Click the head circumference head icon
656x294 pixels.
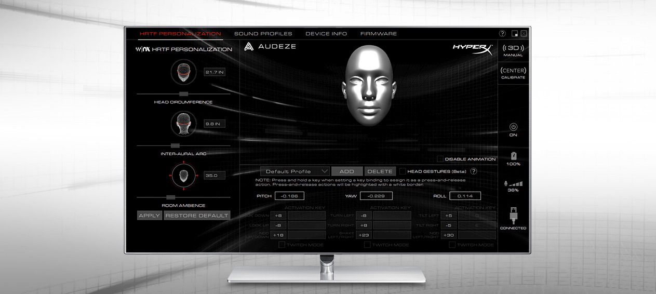183,72
